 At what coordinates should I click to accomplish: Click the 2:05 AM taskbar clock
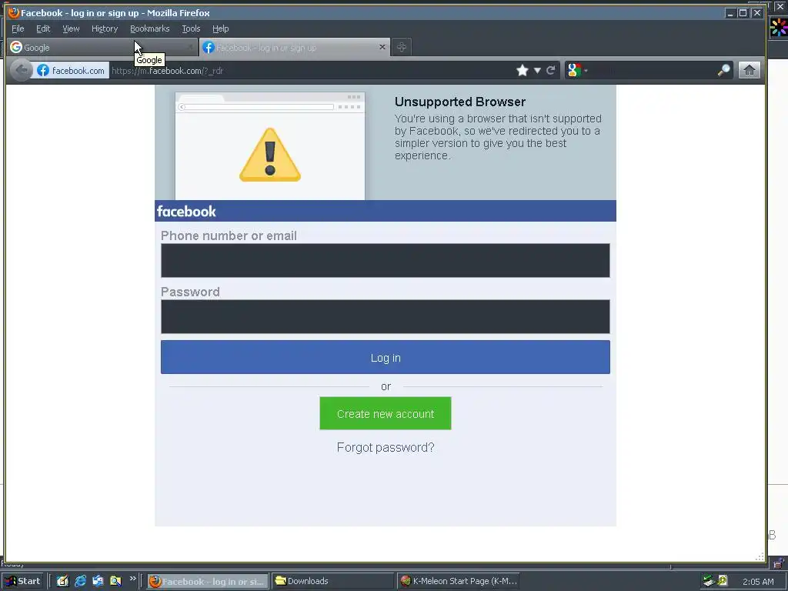click(x=758, y=582)
